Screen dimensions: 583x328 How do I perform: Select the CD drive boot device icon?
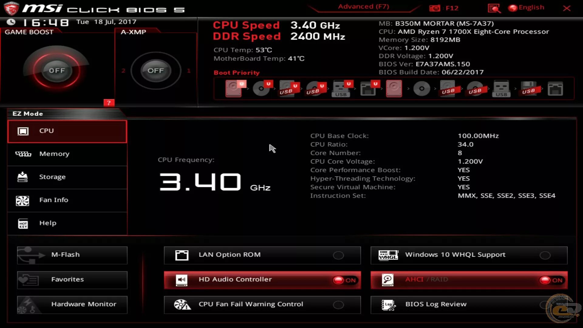tap(421, 89)
